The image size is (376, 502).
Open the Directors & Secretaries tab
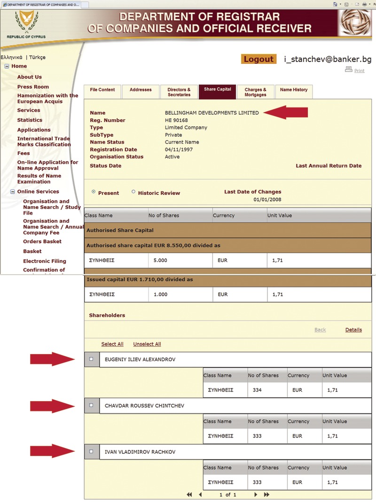click(179, 92)
